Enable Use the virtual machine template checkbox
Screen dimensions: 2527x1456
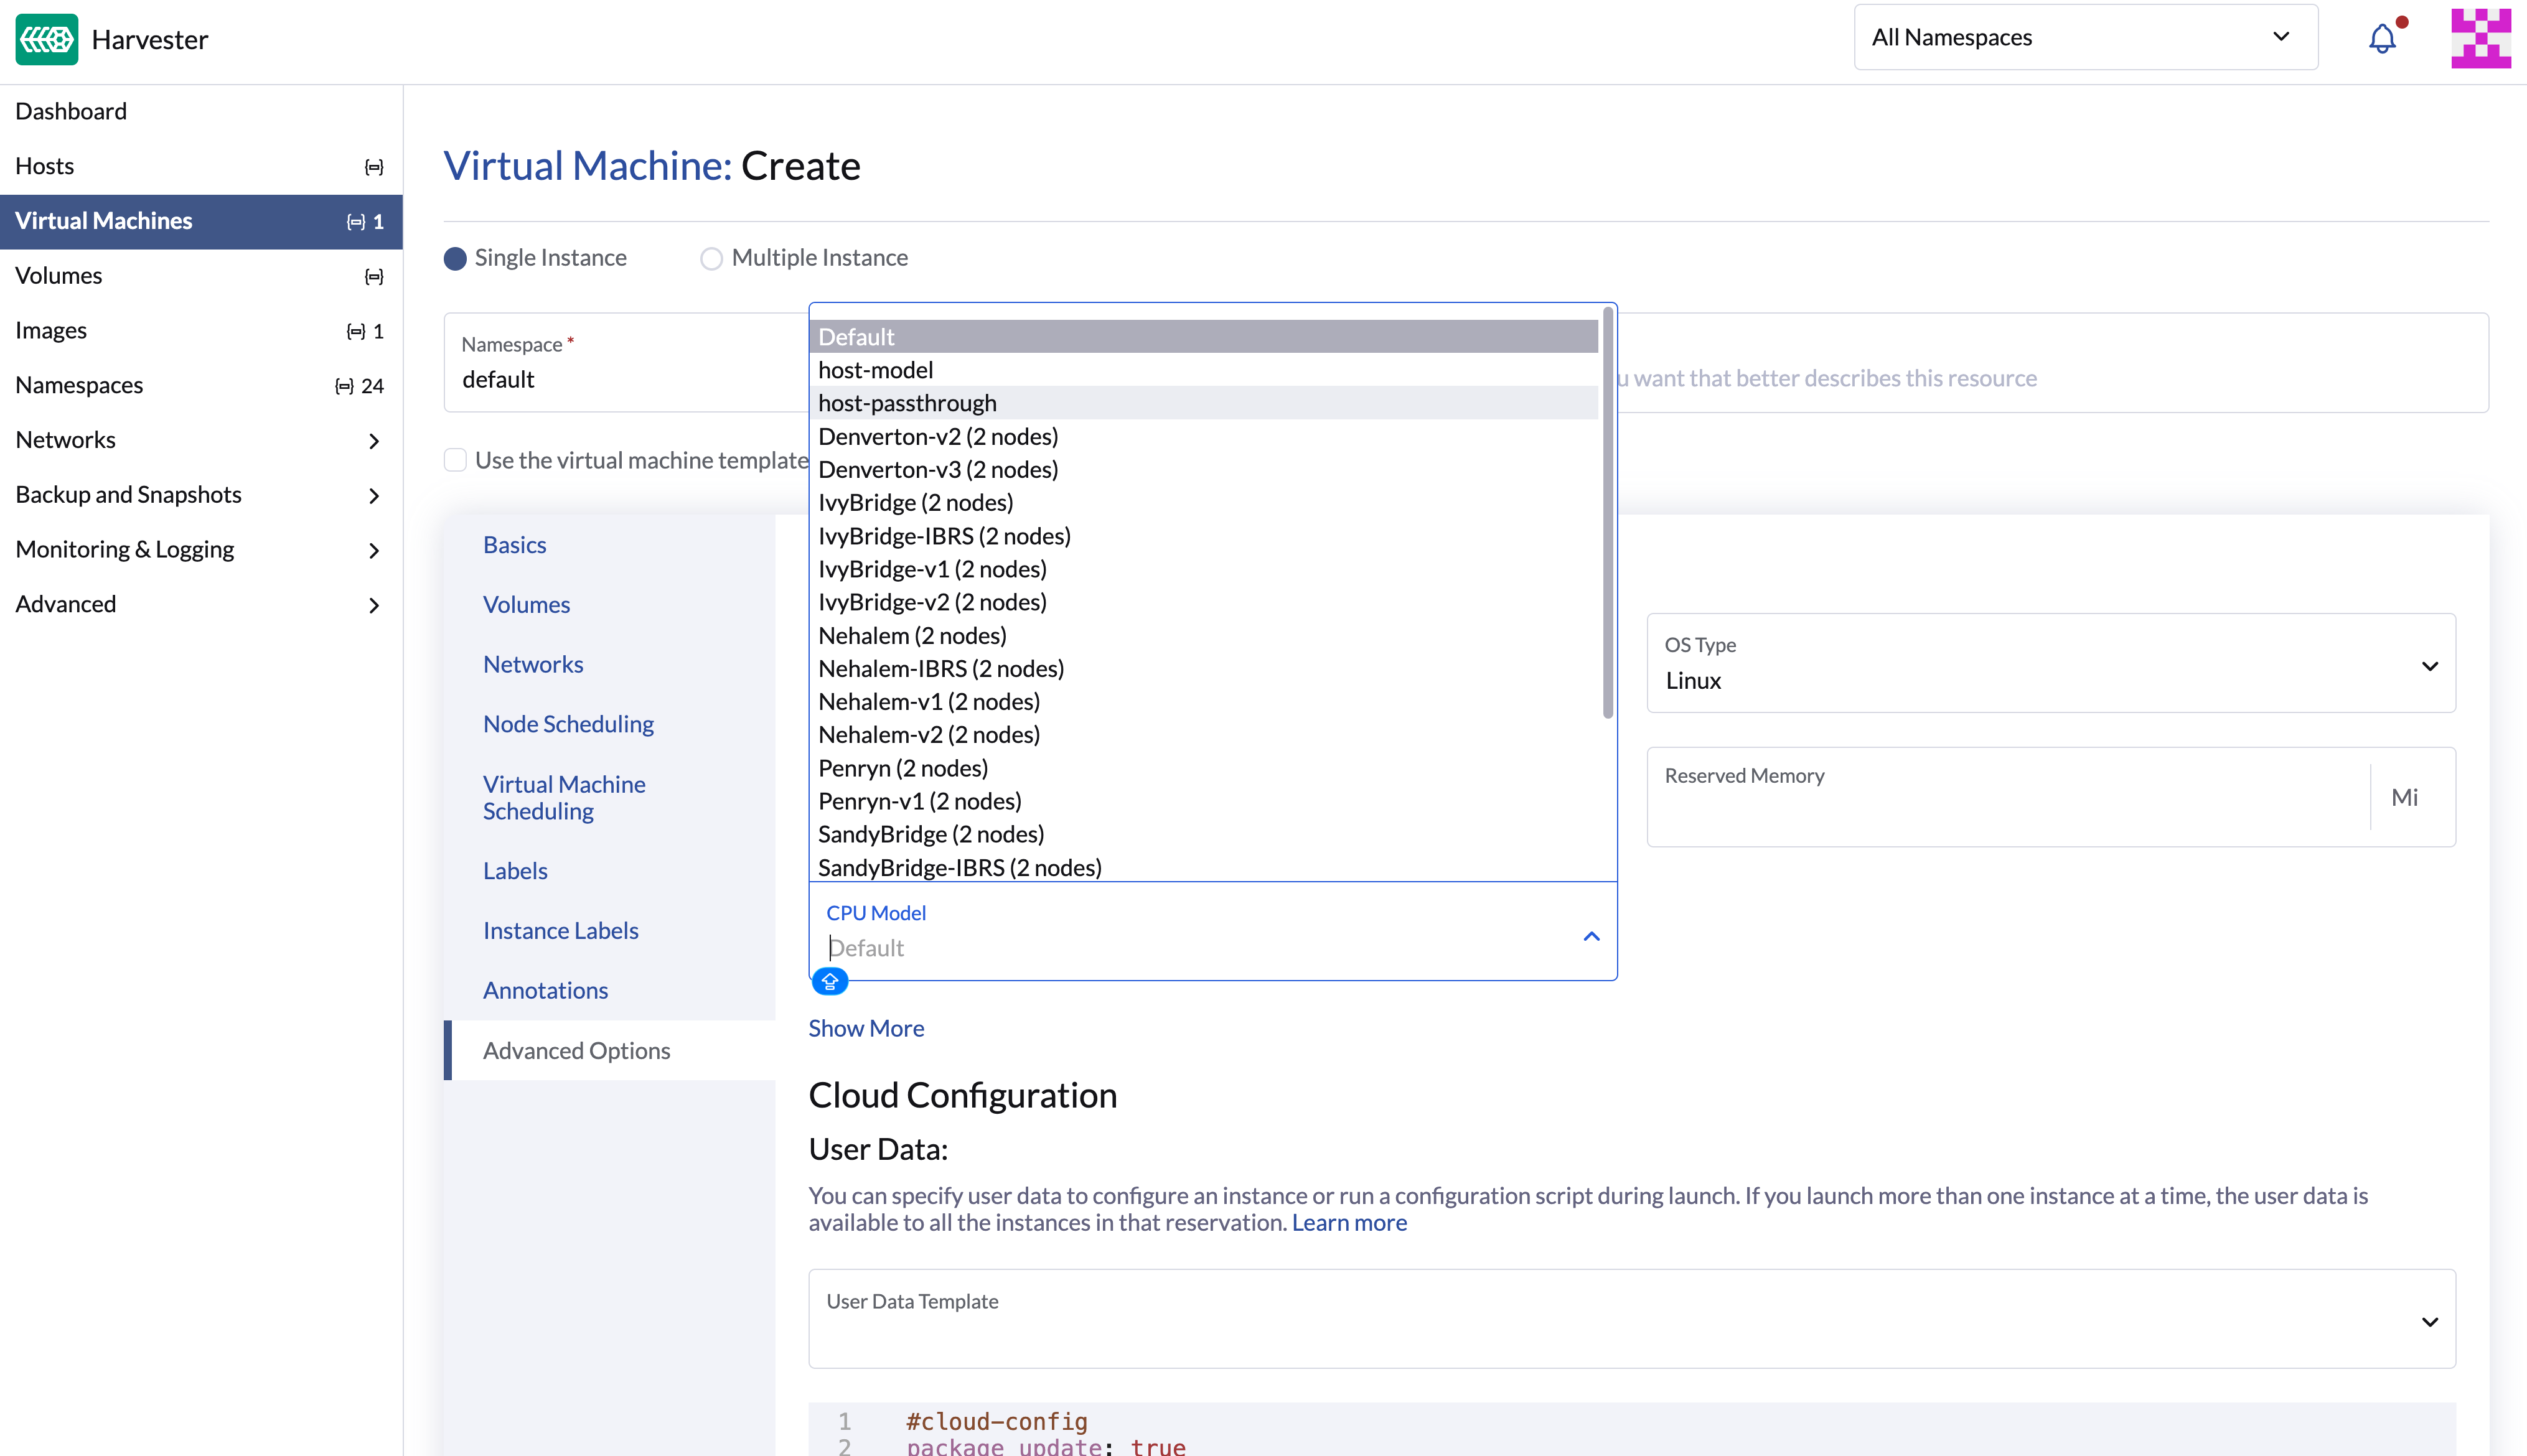pos(455,460)
